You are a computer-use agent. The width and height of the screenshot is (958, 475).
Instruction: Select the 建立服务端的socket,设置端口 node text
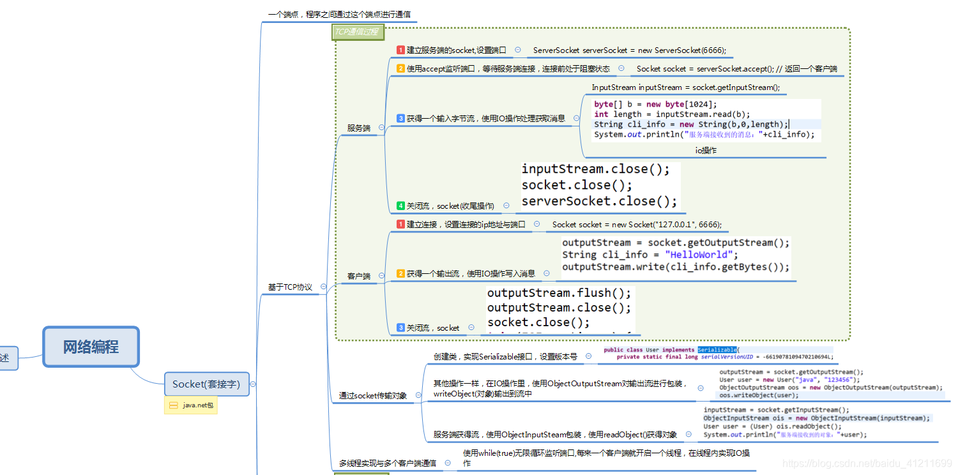click(x=457, y=50)
